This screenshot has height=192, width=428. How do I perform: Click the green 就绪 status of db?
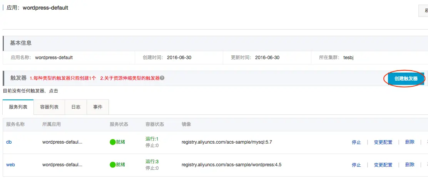point(117,142)
